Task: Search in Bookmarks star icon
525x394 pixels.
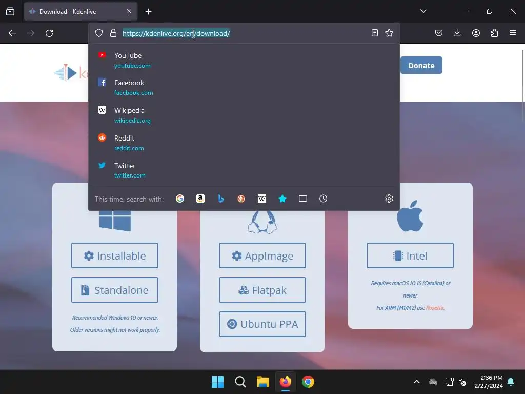Action: click(x=282, y=199)
